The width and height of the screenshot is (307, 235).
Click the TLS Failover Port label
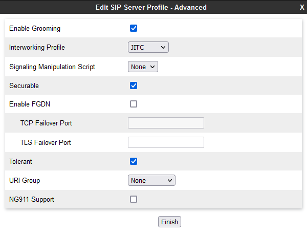[46, 142]
